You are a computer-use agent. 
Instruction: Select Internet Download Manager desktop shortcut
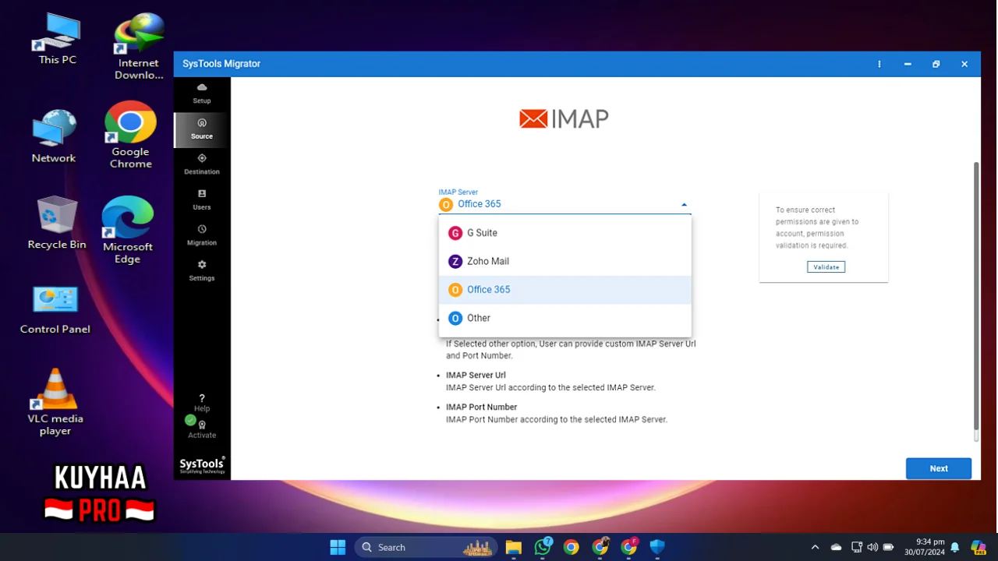click(x=139, y=47)
